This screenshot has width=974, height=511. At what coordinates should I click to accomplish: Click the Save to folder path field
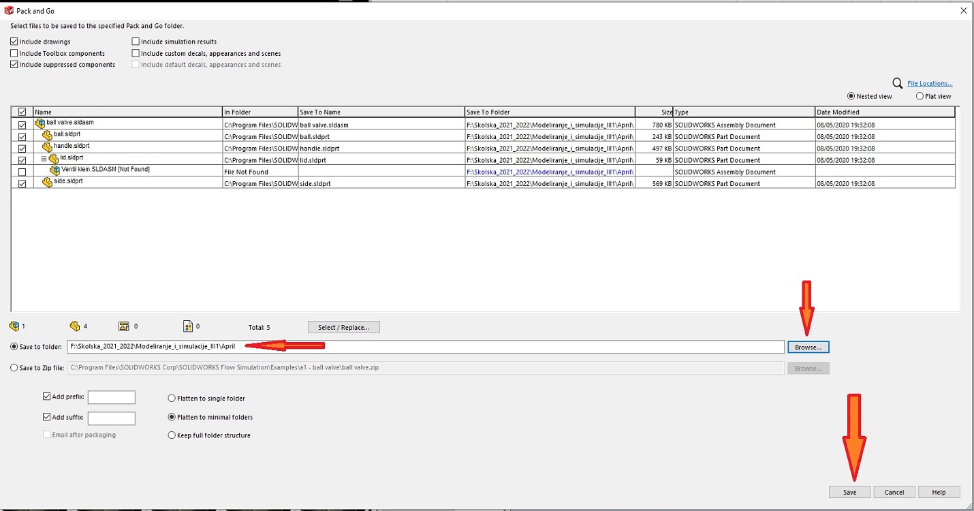point(426,347)
